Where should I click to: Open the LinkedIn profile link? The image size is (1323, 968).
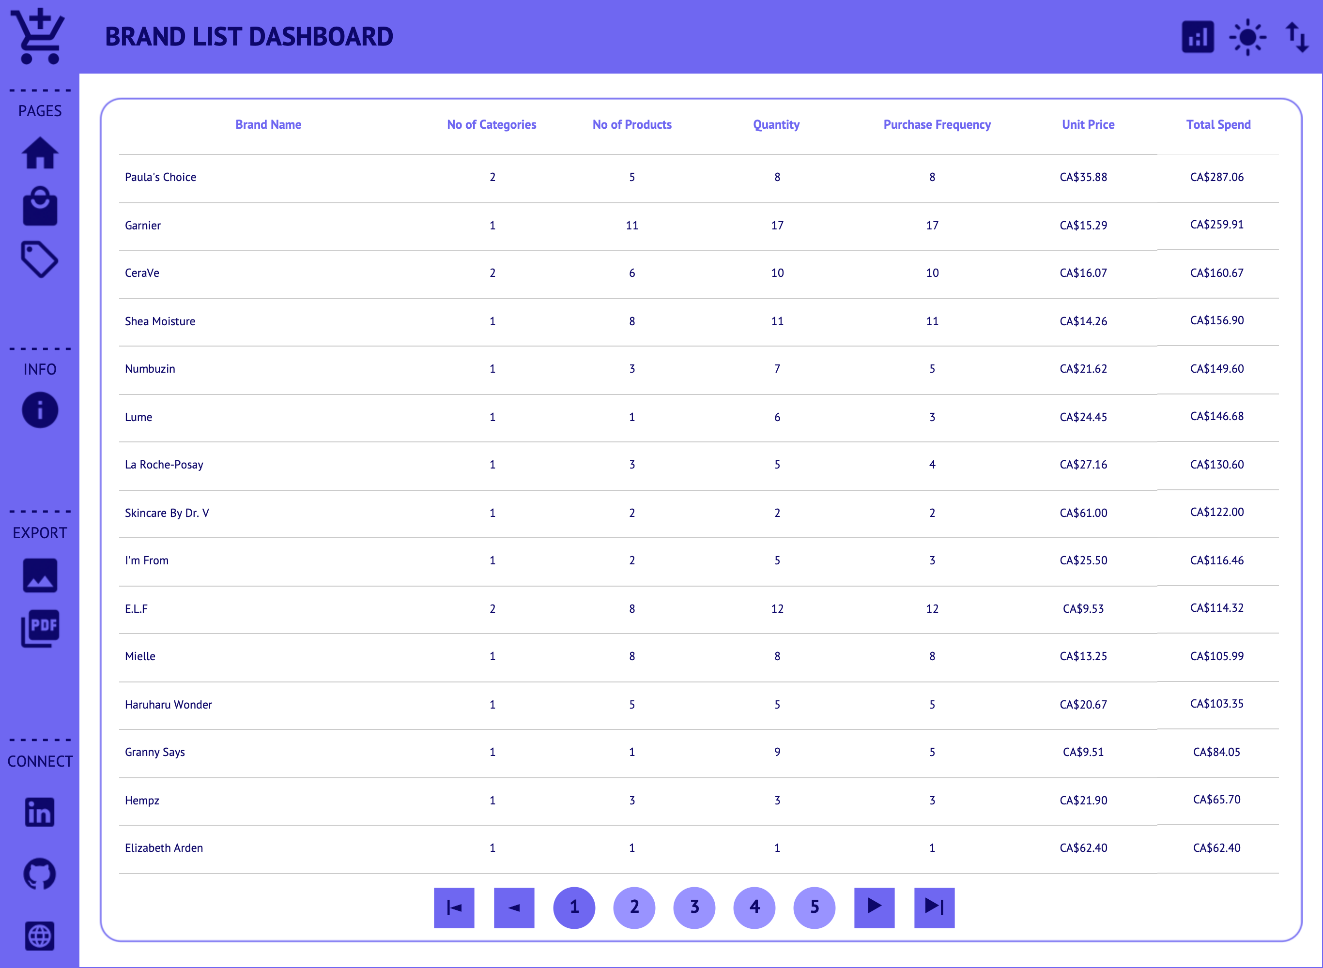tap(40, 813)
